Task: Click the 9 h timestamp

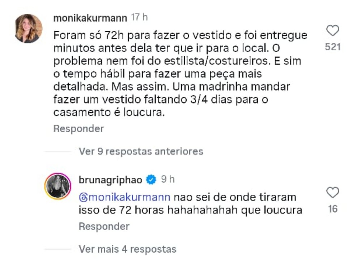Action: (168, 179)
